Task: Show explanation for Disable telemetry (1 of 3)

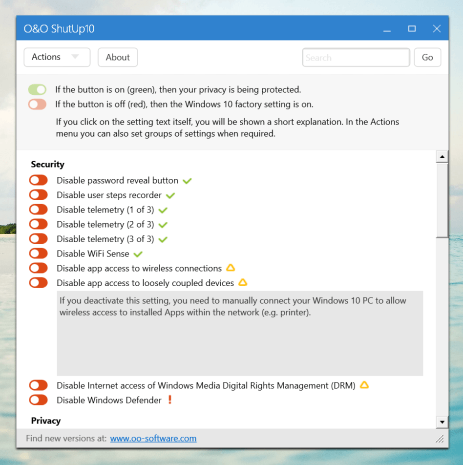Action: [105, 210]
